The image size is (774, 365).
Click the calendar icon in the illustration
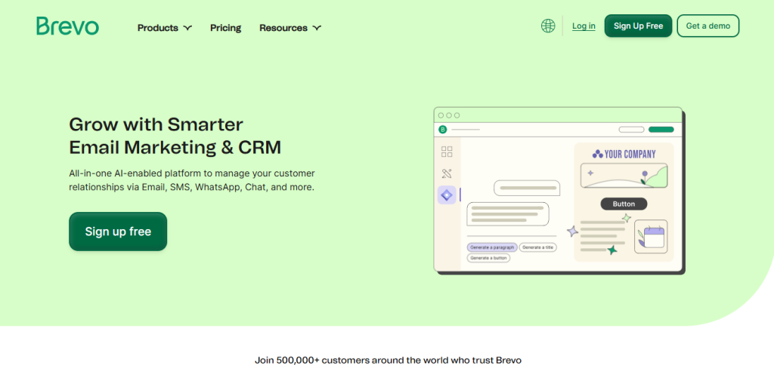click(x=651, y=237)
